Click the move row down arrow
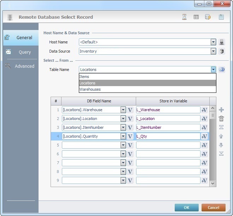This screenshot has width=233, height=216. [221, 145]
